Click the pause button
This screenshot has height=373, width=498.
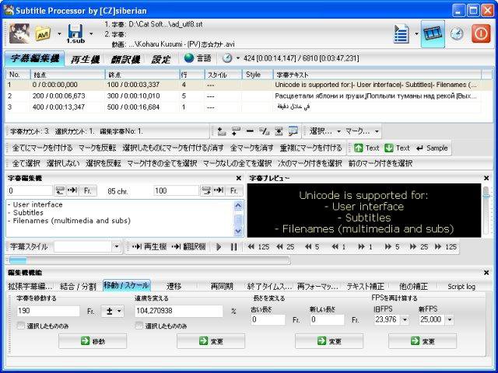233,247
